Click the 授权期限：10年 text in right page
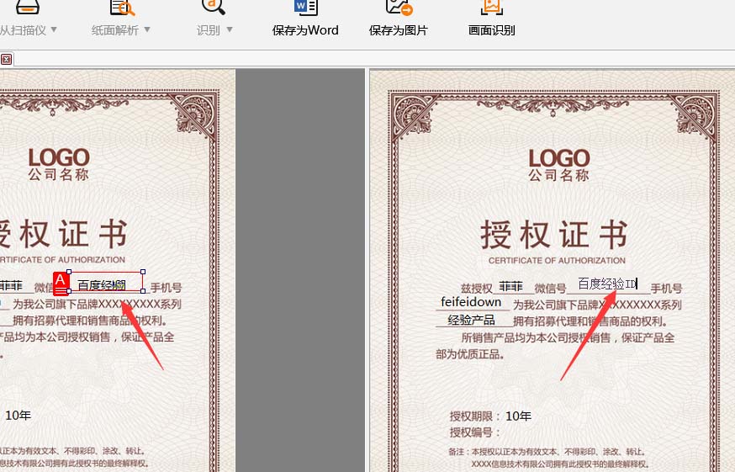The width and height of the screenshot is (735, 472). [490, 416]
